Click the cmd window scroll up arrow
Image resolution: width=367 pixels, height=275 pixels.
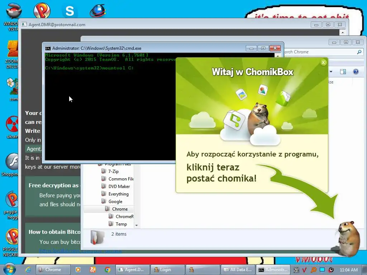pyautogui.click(x=278, y=56)
